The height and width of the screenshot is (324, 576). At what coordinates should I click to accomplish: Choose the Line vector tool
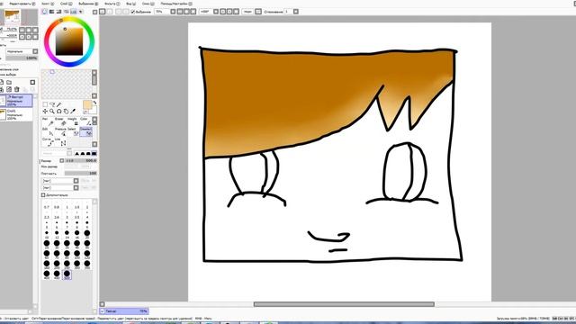(60, 142)
